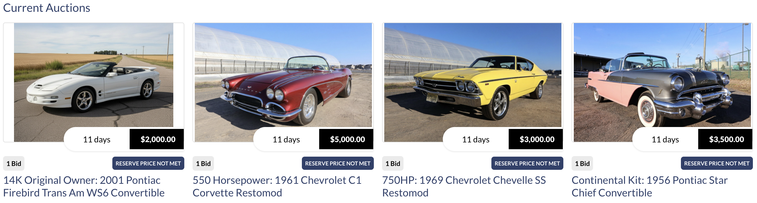
Task: Open RESERVE PRICE NOT MET on the Firebird
Action: coord(148,163)
